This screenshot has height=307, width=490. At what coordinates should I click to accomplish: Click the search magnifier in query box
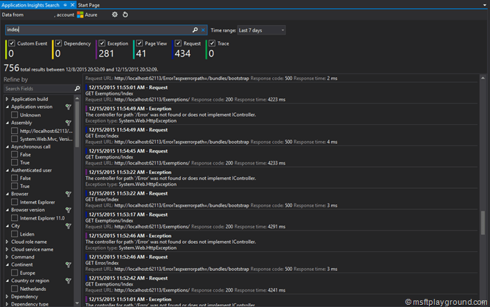point(195,30)
